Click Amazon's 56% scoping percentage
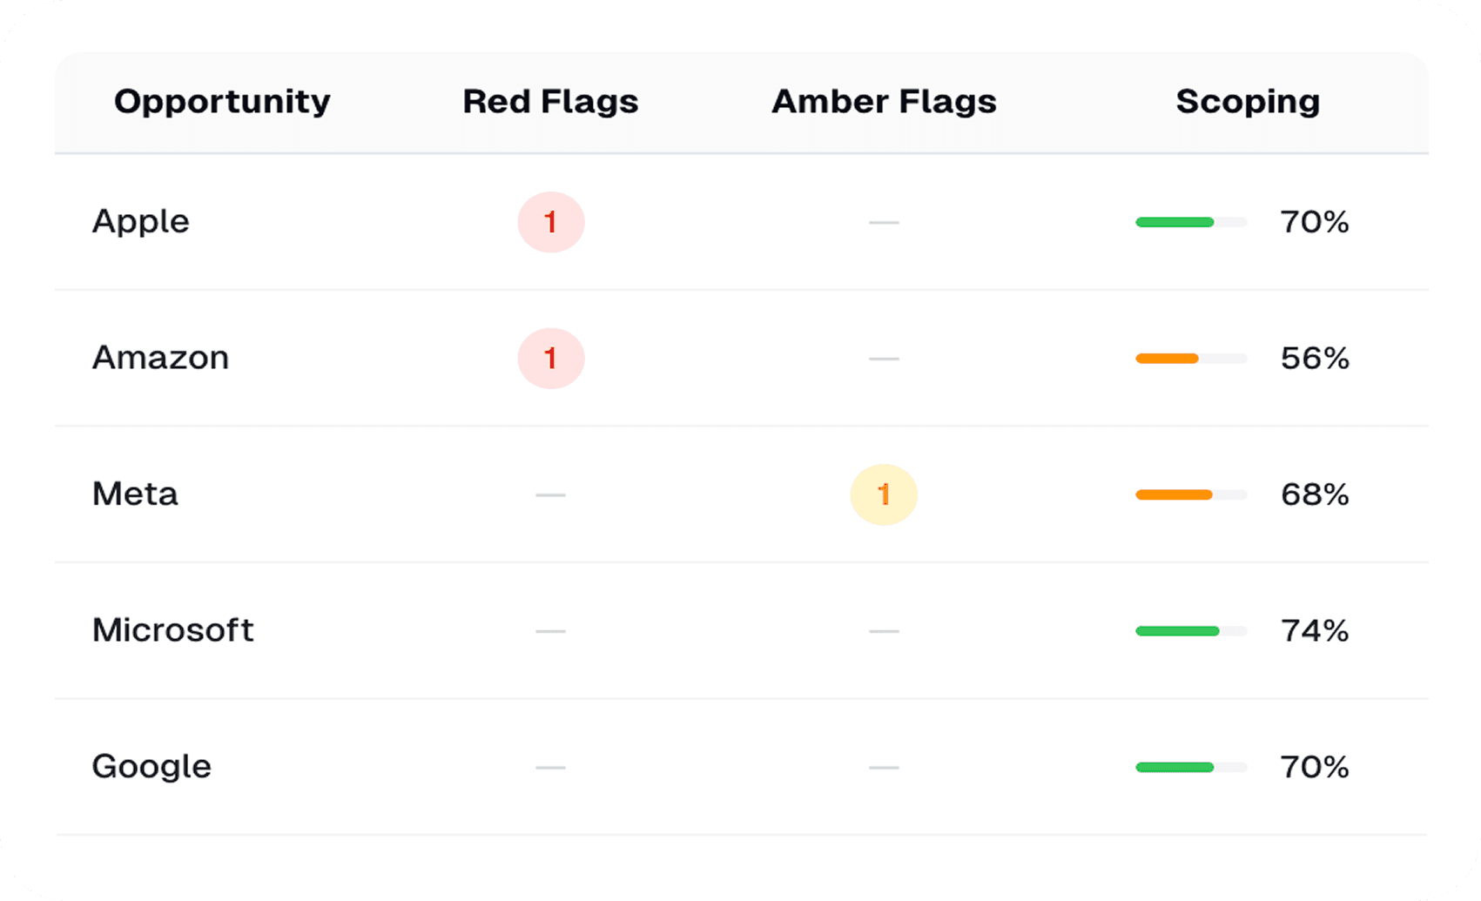 pos(1314,358)
